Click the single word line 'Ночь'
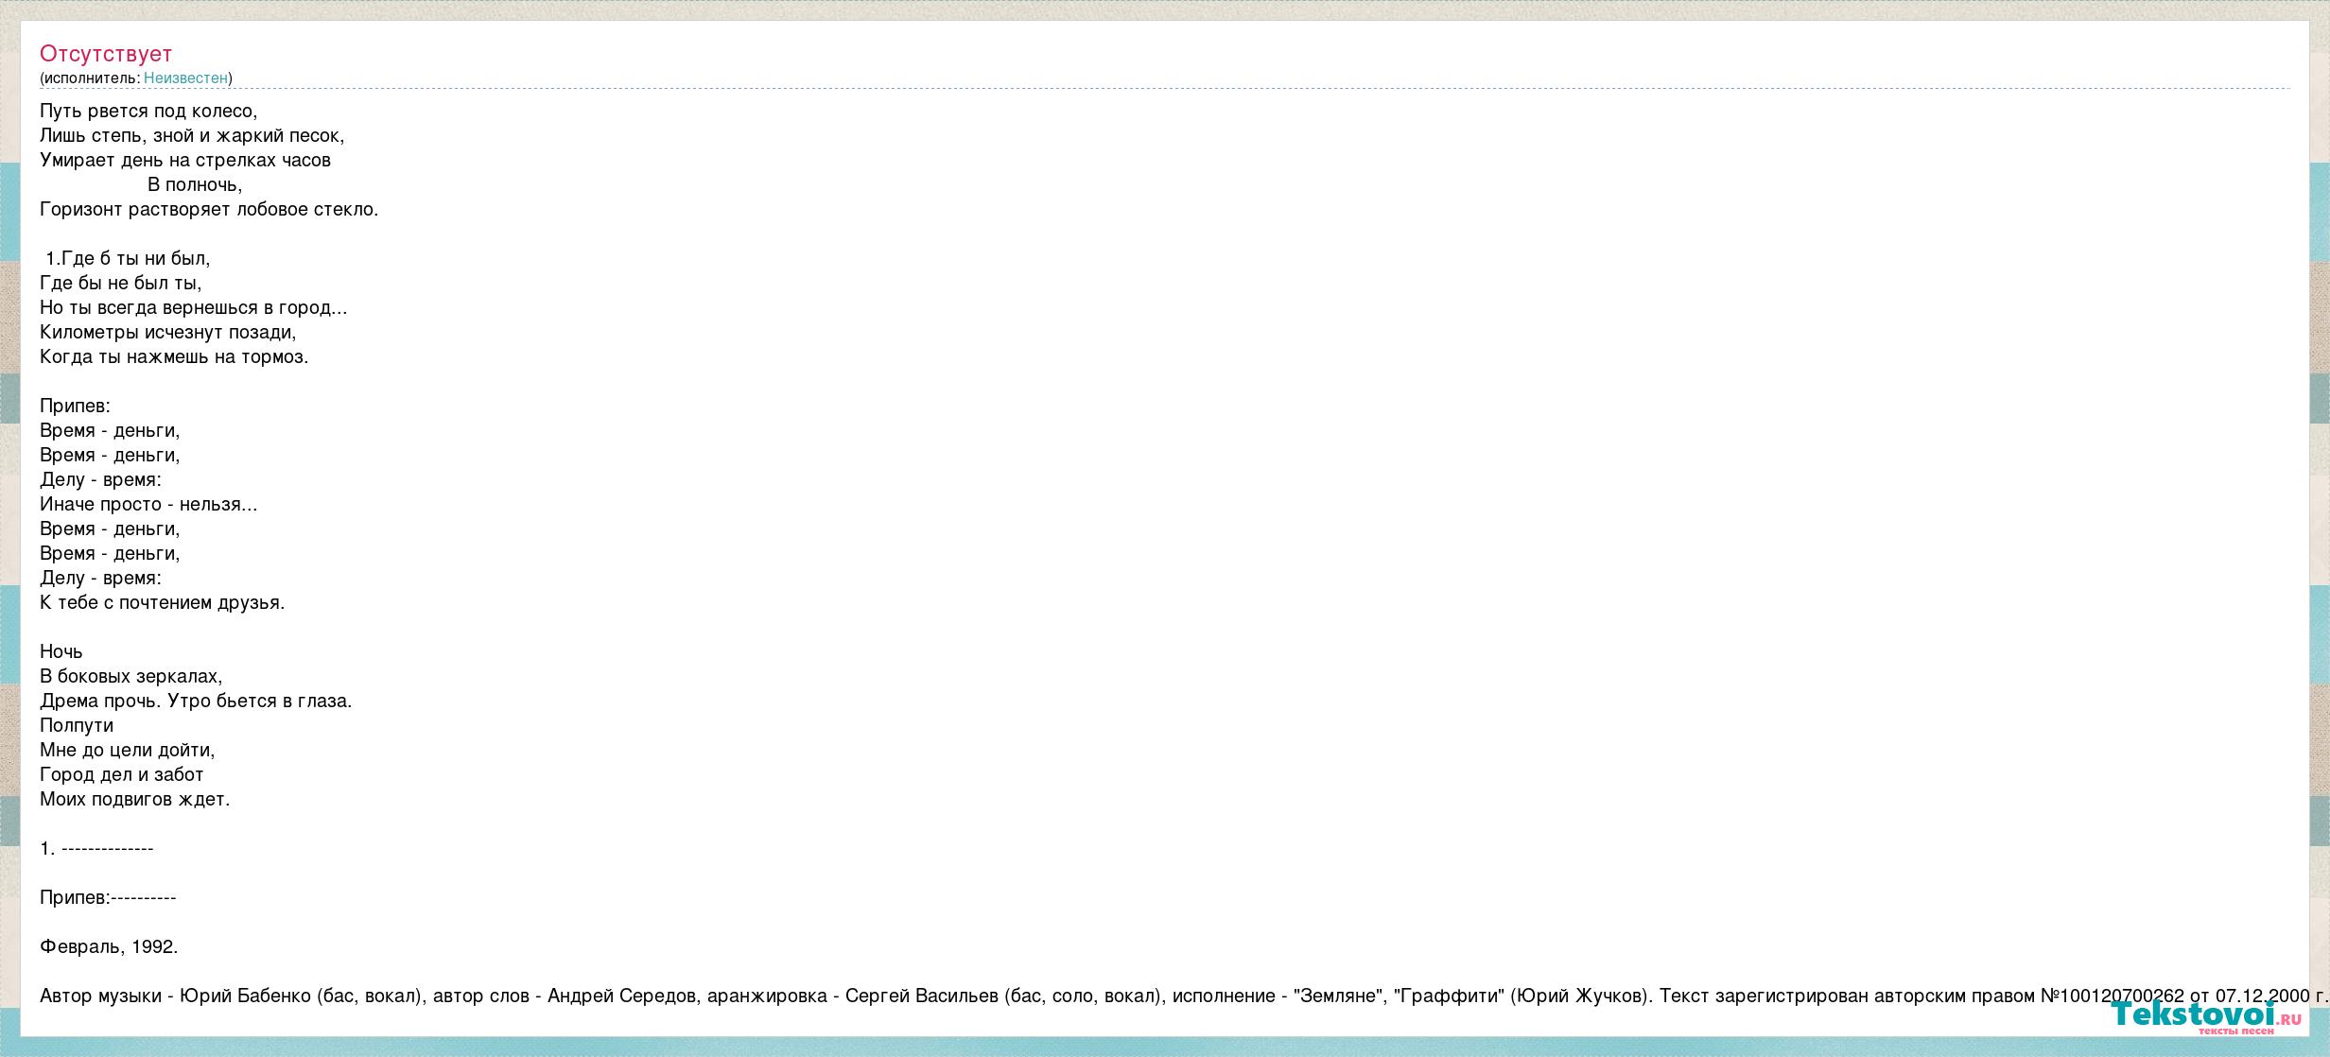Image resolution: width=2330 pixels, height=1057 pixels. [x=61, y=651]
